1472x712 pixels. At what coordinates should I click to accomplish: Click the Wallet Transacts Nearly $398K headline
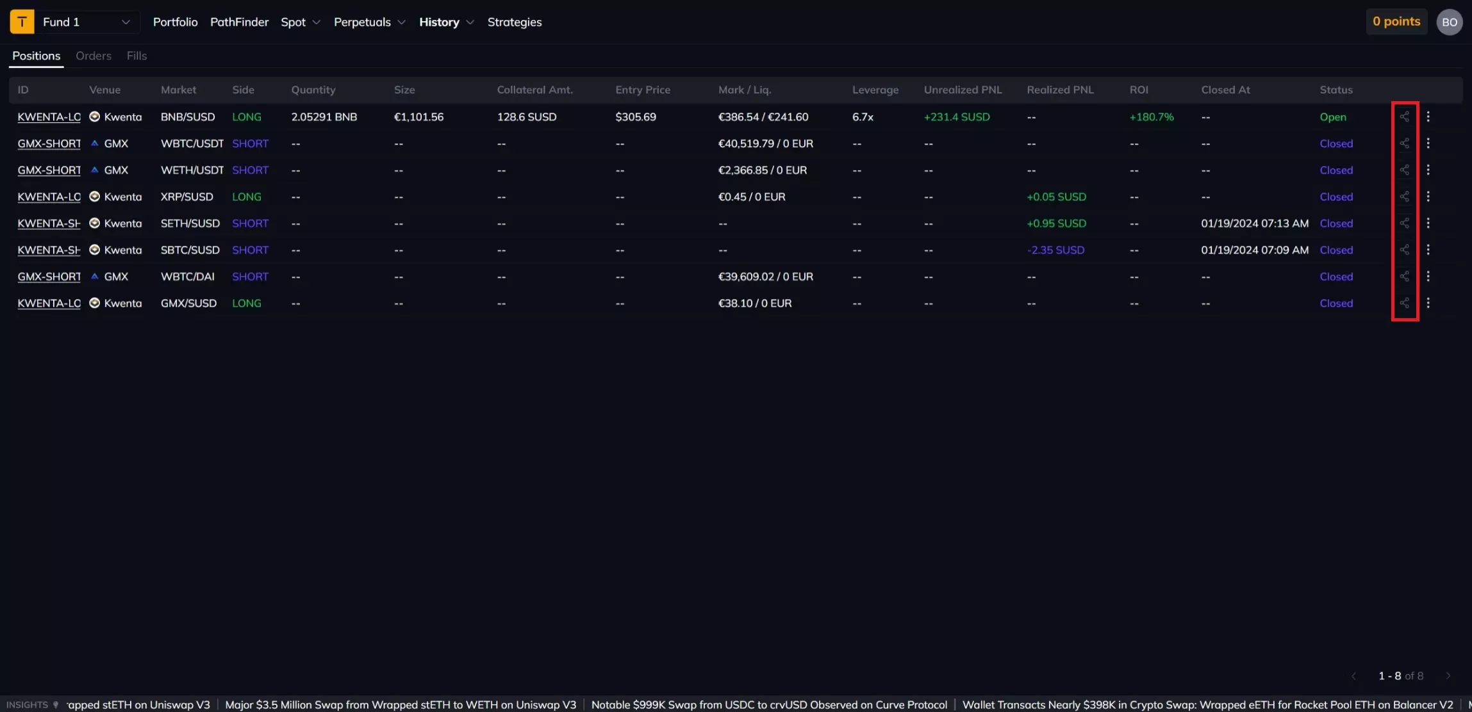[x=1208, y=705]
